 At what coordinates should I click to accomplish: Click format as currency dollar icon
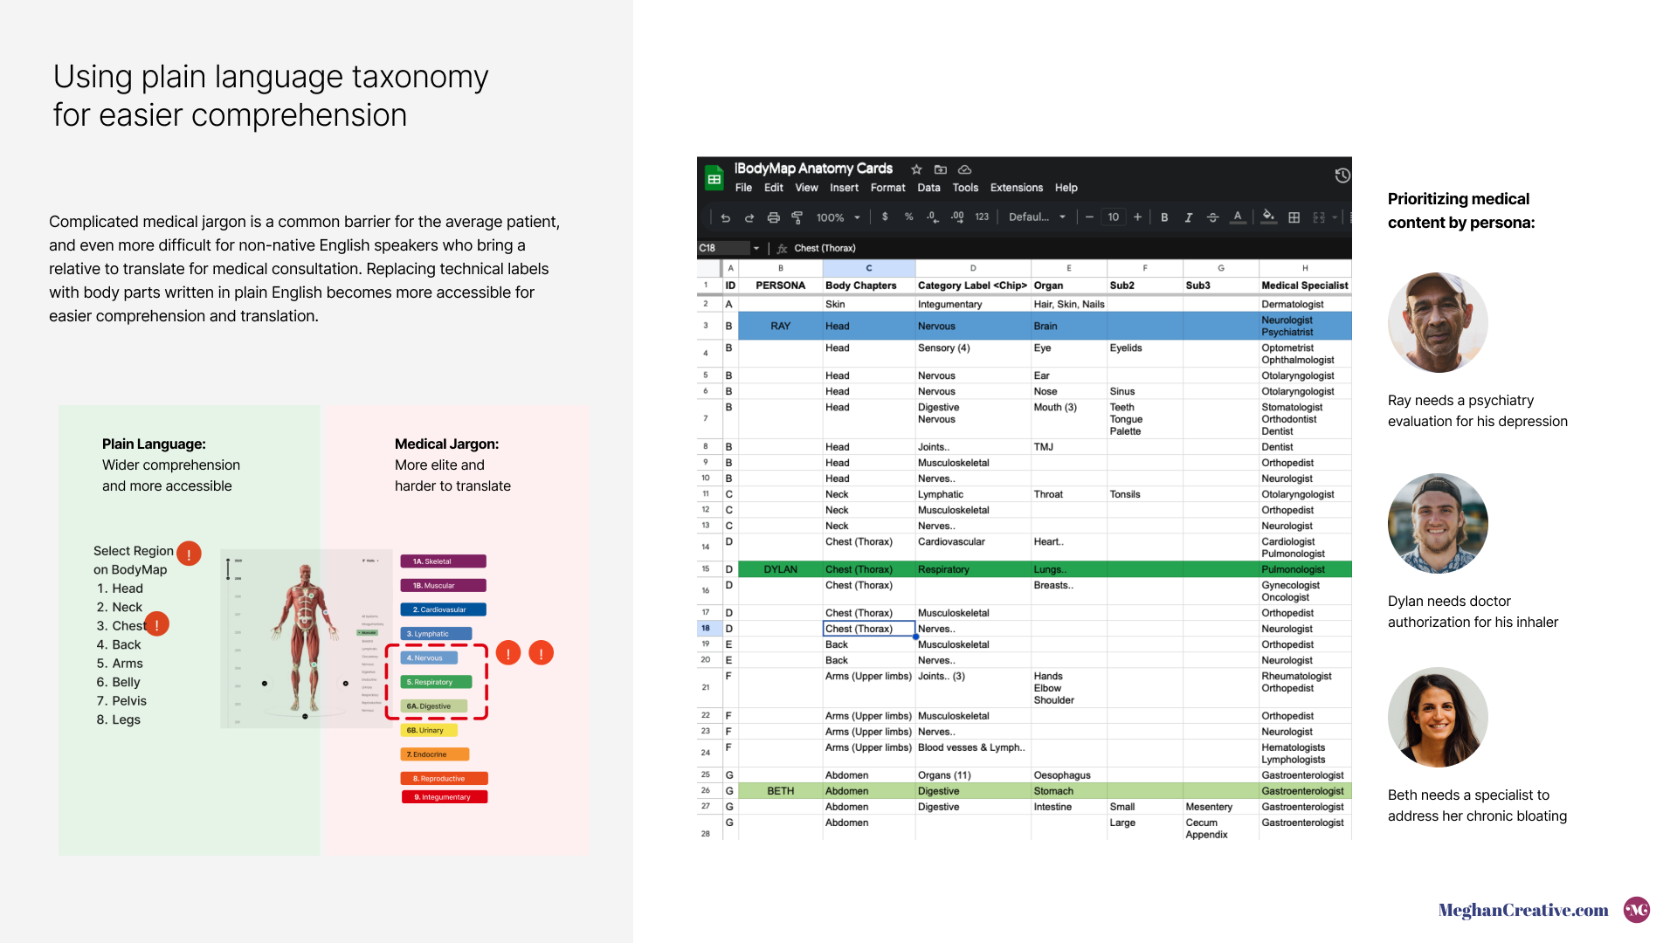[x=885, y=217]
